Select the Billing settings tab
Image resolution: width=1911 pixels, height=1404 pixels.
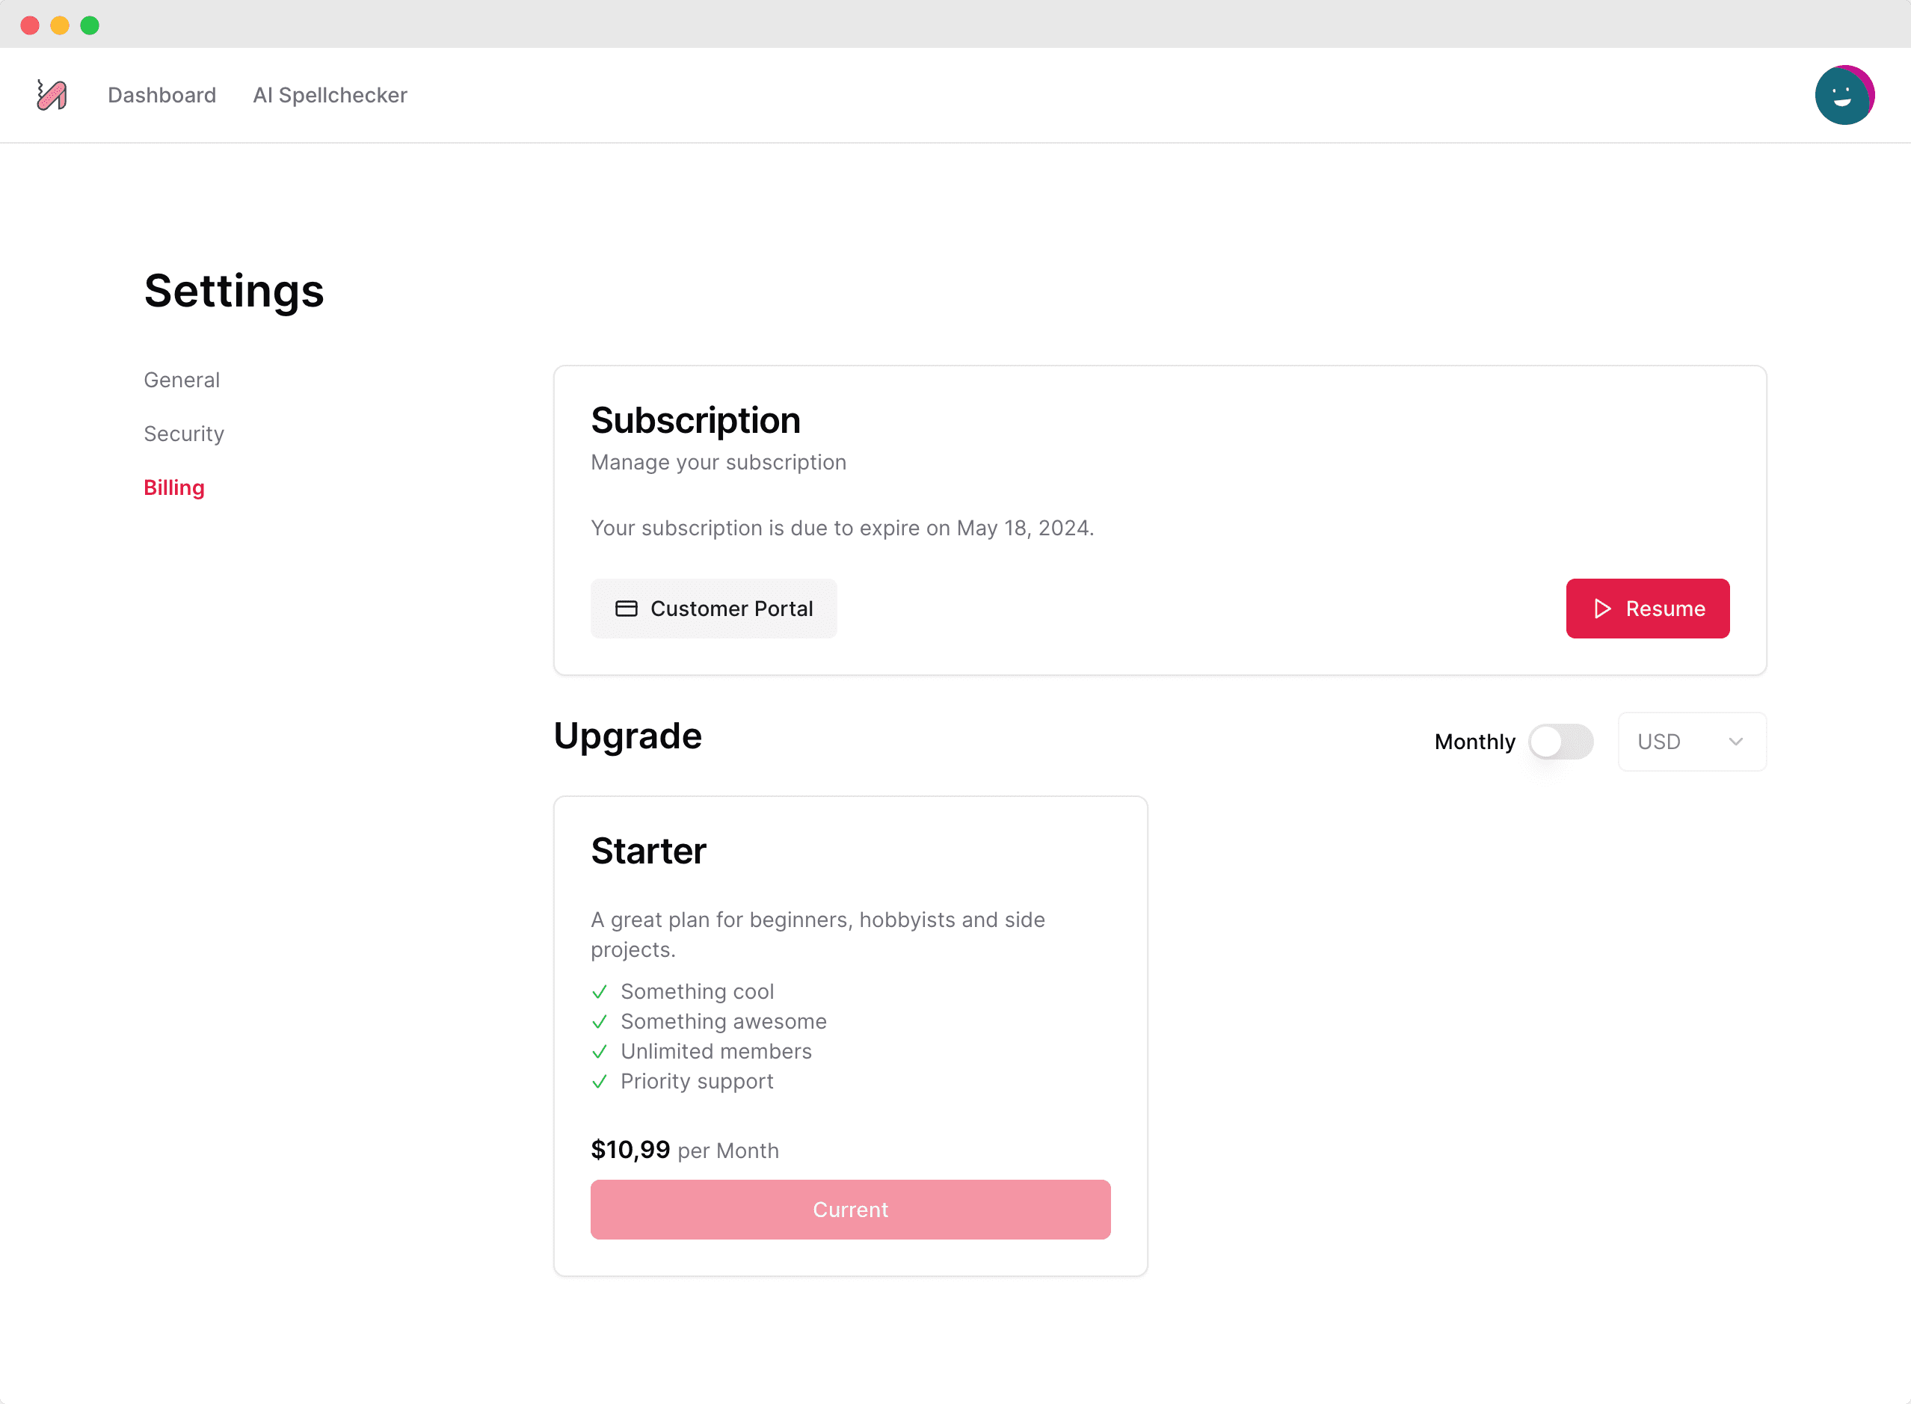(x=174, y=488)
